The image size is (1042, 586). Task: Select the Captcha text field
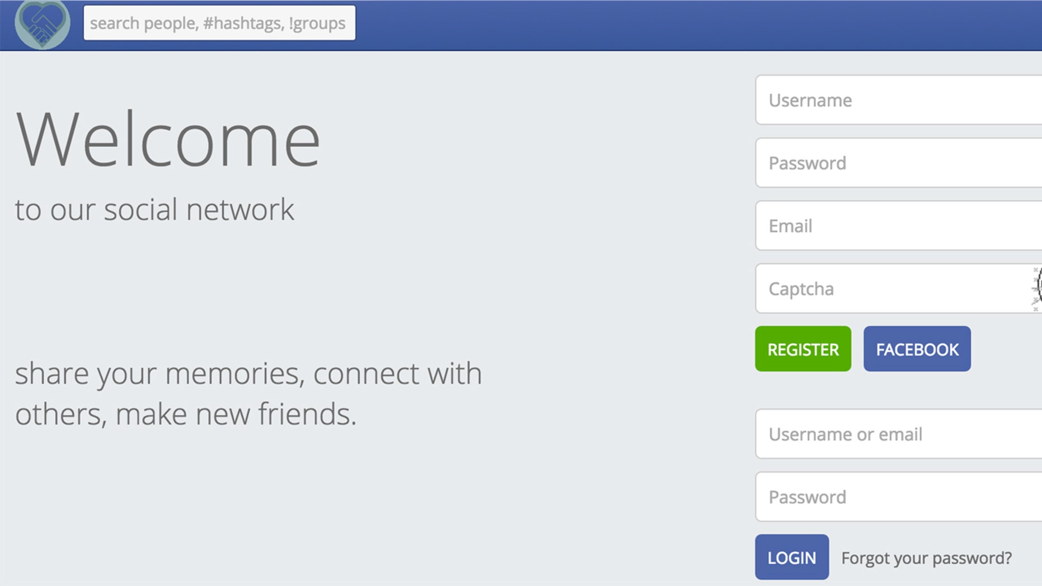tap(893, 289)
